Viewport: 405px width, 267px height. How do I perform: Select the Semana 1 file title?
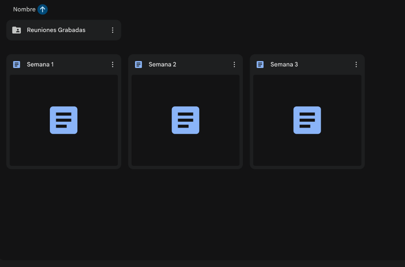tap(40, 64)
